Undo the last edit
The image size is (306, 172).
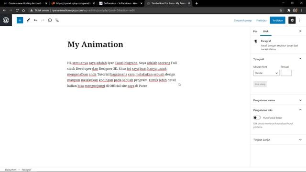pos(35,20)
